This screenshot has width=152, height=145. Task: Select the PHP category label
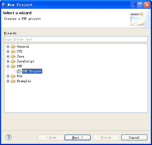pyautogui.click(x=19, y=66)
